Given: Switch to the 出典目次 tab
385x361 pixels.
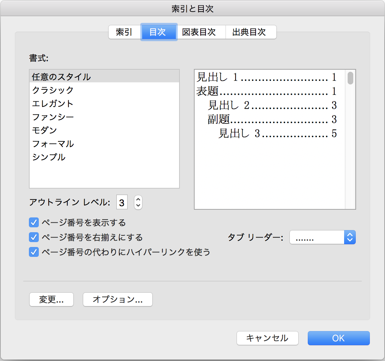Looking at the screenshot, I should (x=249, y=32).
